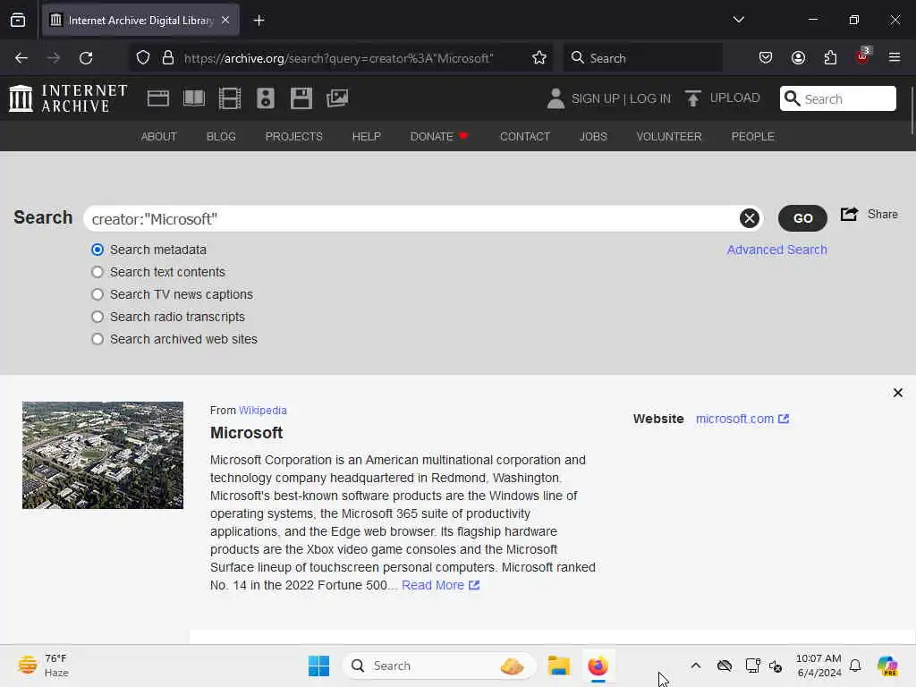Click the SIGN UP link

point(595,98)
